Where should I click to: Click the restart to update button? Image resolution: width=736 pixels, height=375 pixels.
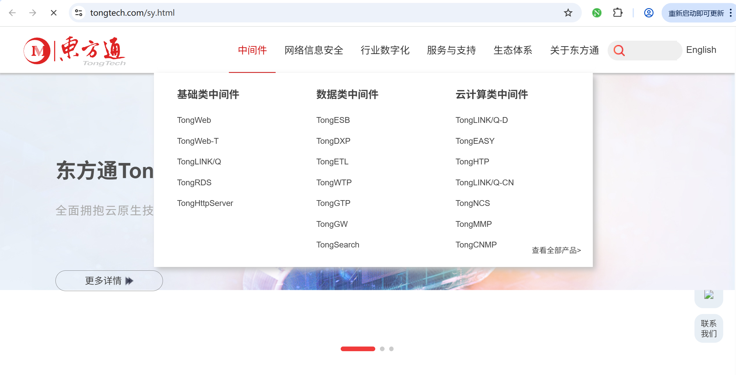696,13
